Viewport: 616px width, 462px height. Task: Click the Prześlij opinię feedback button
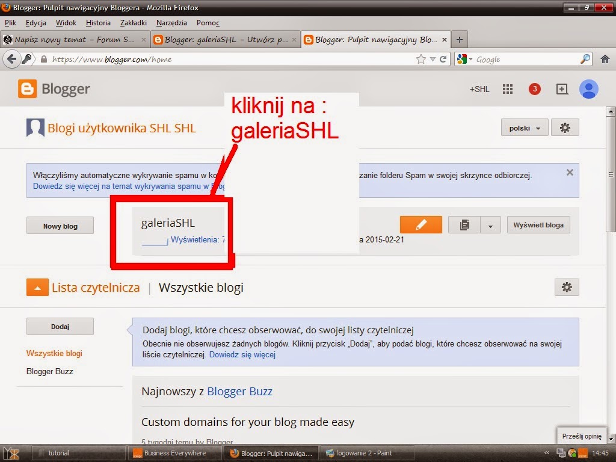582,436
